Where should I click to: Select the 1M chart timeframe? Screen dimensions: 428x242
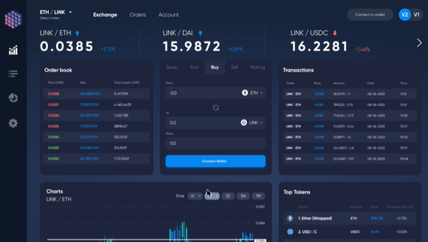tap(258, 196)
